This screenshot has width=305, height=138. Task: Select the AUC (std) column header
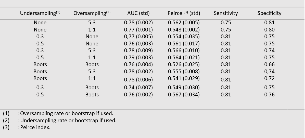138,13
